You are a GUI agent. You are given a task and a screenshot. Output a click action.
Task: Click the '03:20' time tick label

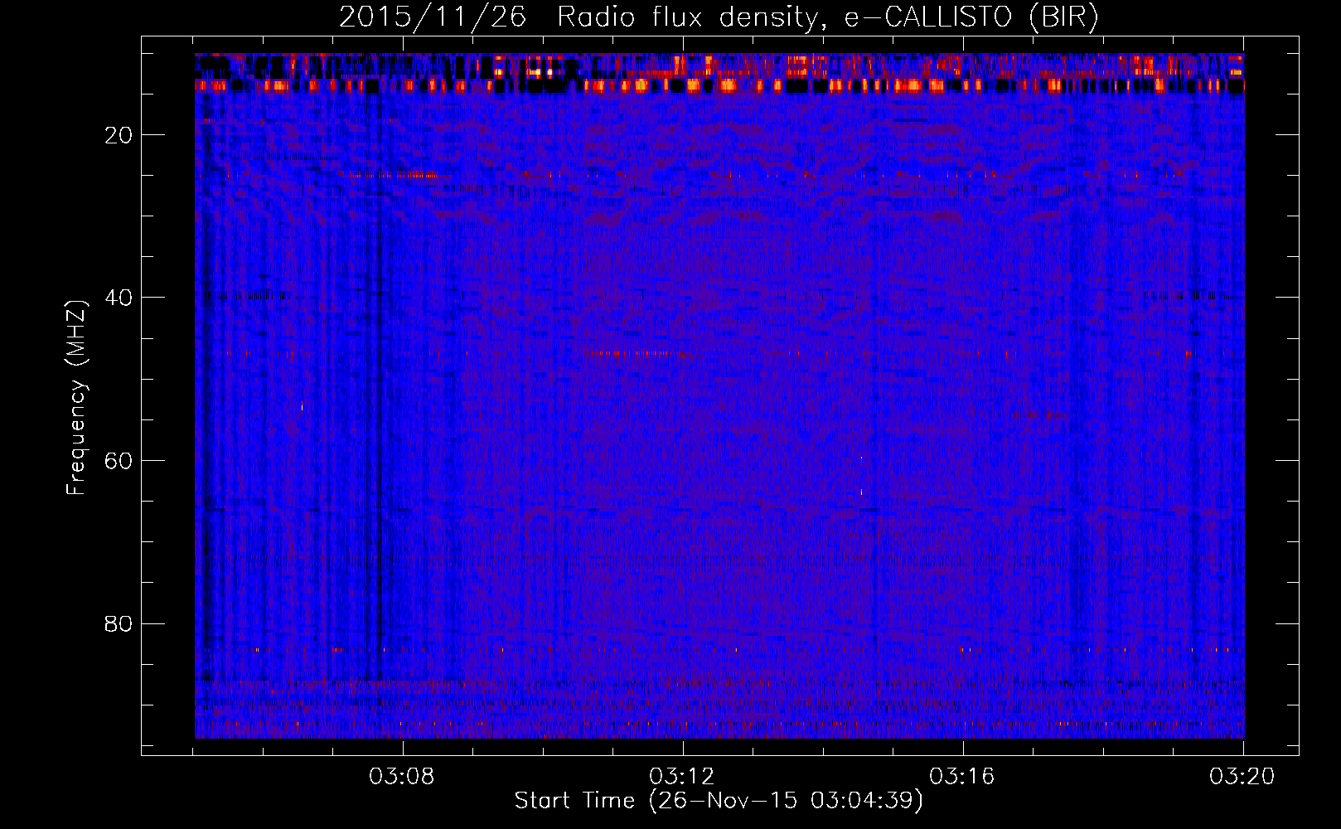tap(1242, 777)
